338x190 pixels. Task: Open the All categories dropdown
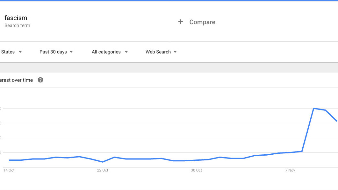tap(110, 52)
